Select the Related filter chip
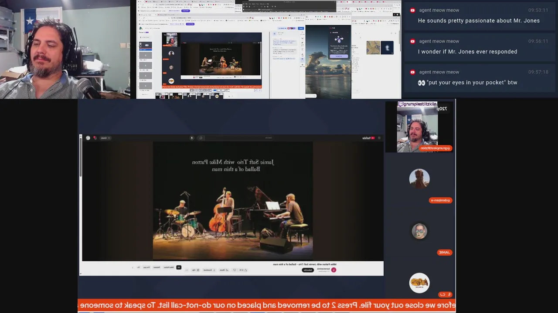558x313 pixels. click(157, 267)
